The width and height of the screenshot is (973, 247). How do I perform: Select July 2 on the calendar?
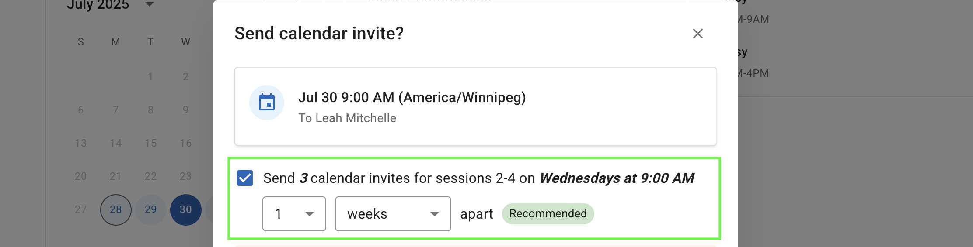pos(185,77)
